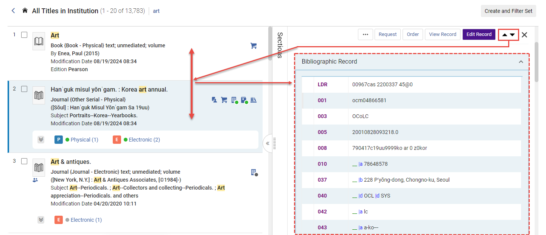Viewport: 546px width, 235px height.
Task: Click the Request button
Action: (387, 34)
